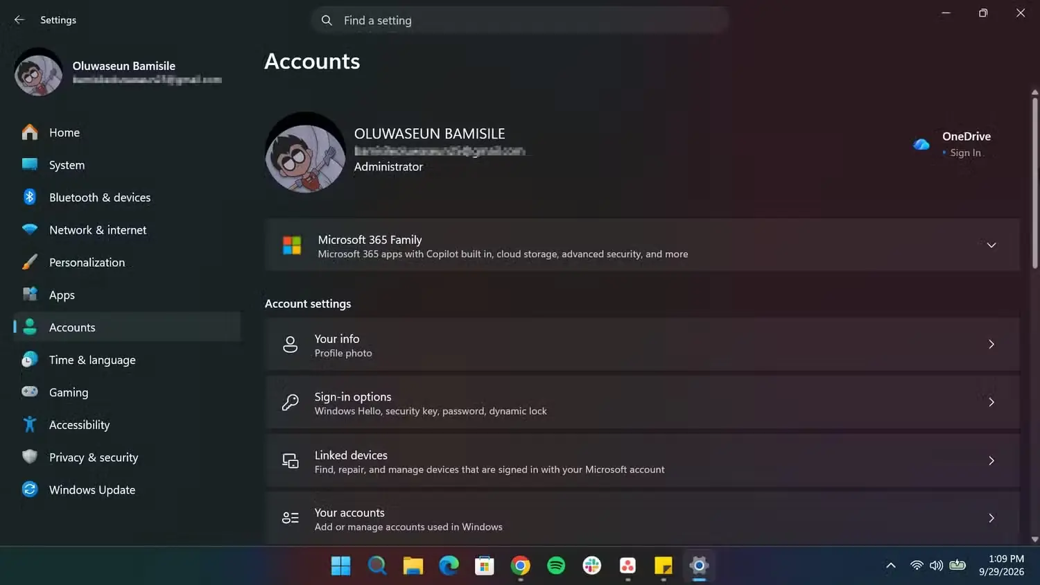Click the Bluetooth icon in the sidebar
The width and height of the screenshot is (1040, 585).
(30, 197)
